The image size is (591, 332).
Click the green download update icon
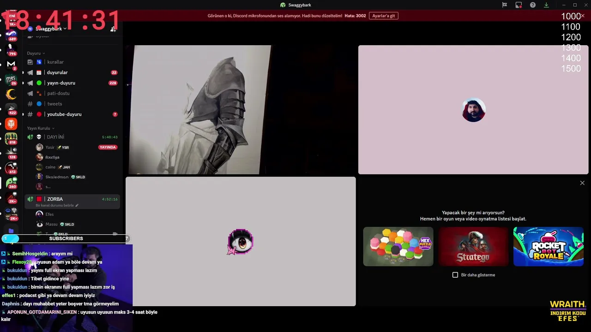pos(546,5)
